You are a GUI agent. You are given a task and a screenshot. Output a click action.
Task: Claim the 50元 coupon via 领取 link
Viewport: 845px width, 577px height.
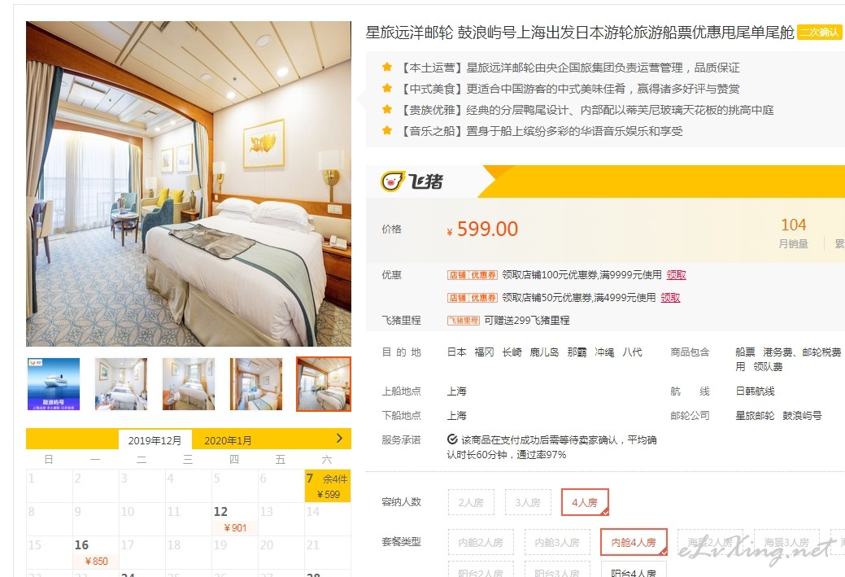670,298
